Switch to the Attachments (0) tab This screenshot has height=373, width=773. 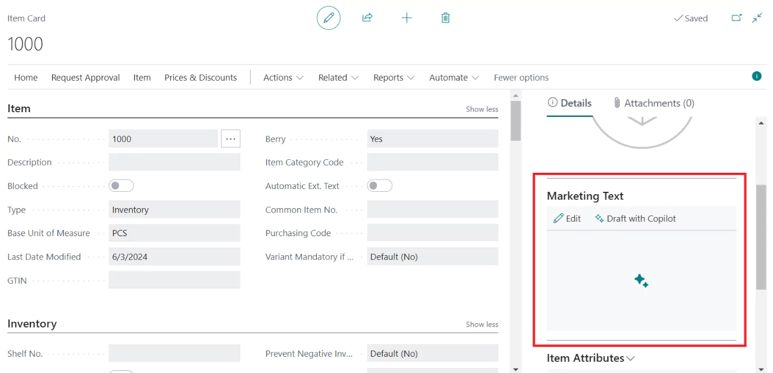pyautogui.click(x=653, y=103)
